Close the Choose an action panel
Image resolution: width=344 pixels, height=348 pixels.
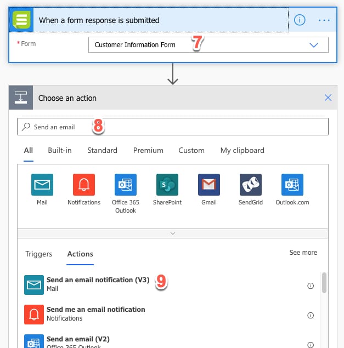click(x=328, y=98)
